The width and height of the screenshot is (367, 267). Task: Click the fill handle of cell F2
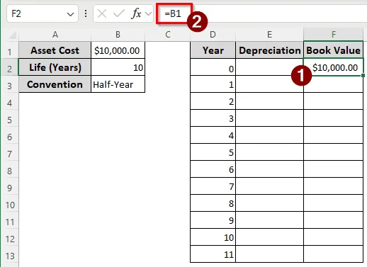pos(363,75)
